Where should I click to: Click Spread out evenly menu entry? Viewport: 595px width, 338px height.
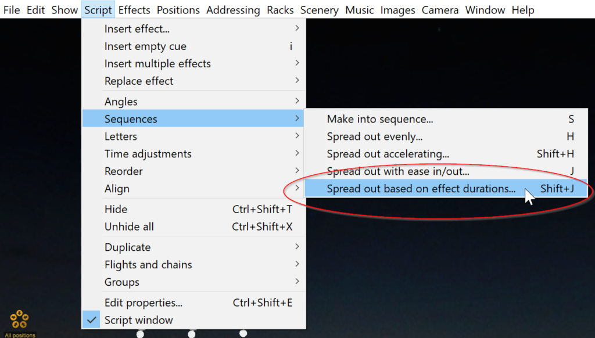(x=374, y=136)
